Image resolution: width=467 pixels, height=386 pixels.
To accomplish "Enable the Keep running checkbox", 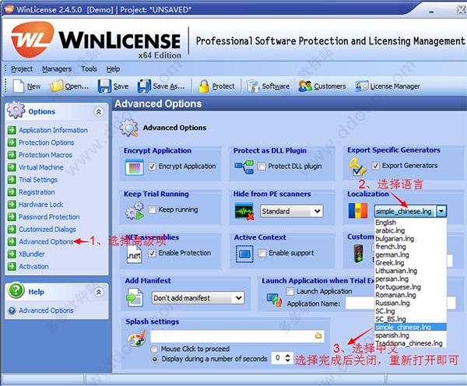I will point(153,209).
